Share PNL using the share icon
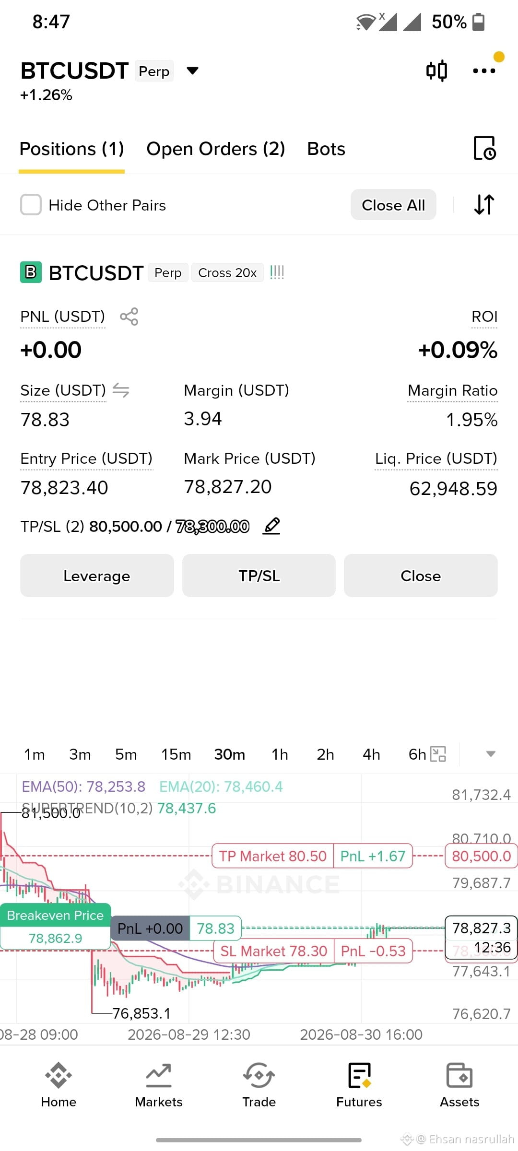The image size is (518, 1151). (x=129, y=317)
